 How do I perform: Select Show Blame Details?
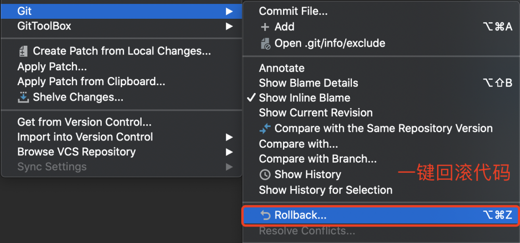pyautogui.click(x=308, y=83)
